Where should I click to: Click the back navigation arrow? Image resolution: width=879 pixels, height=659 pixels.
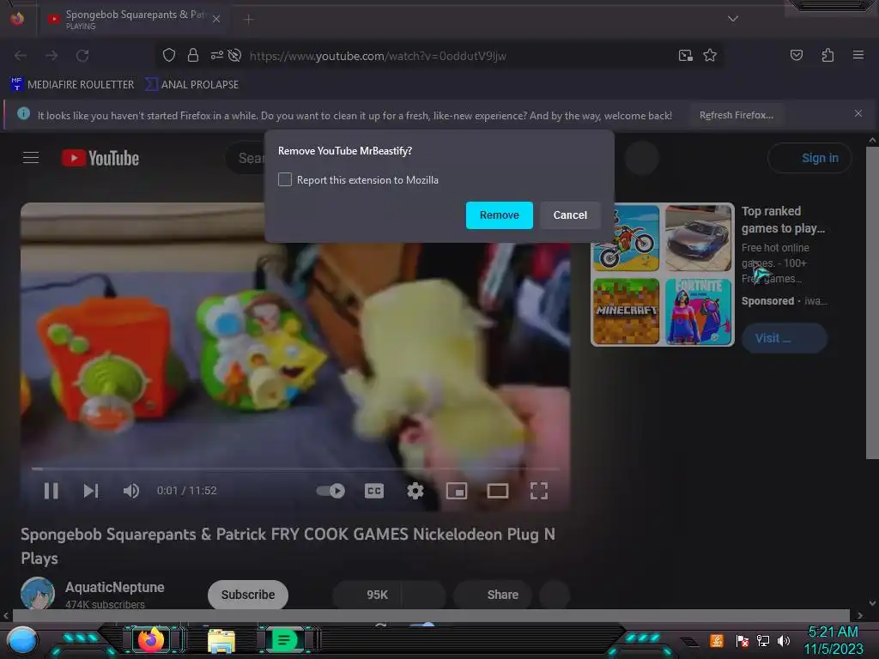(21, 56)
